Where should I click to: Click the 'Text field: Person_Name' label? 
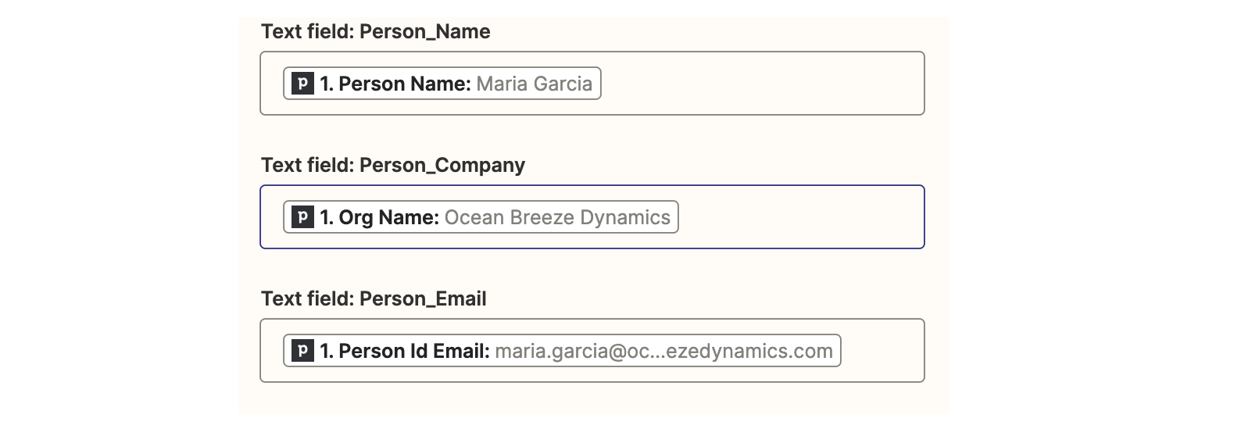pos(376,32)
